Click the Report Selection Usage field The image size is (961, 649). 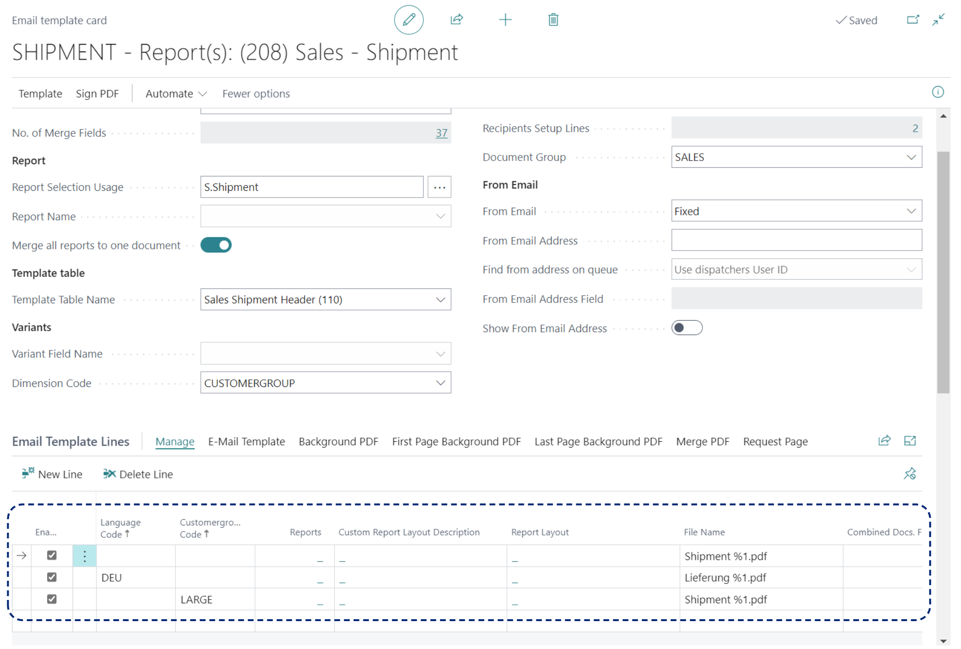point(312,187)
